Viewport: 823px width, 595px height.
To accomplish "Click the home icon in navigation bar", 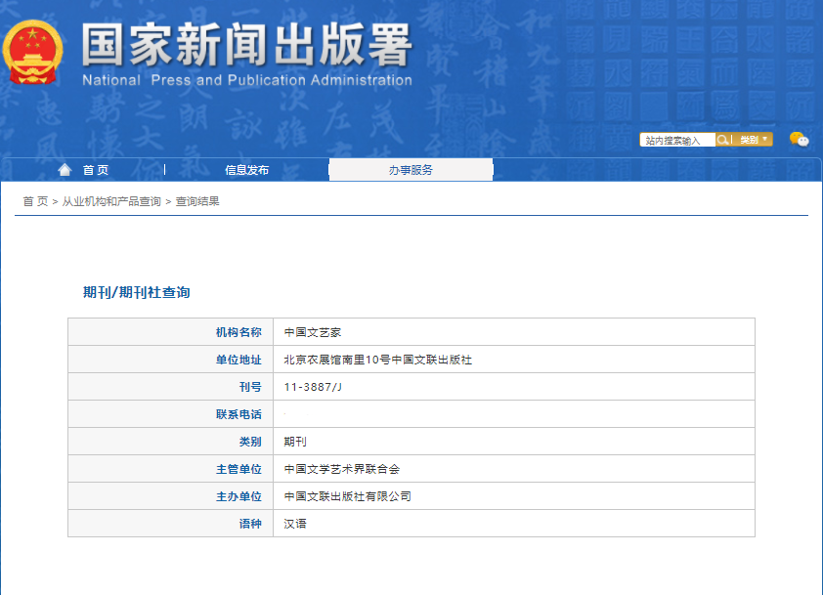I will coord(65,170).
